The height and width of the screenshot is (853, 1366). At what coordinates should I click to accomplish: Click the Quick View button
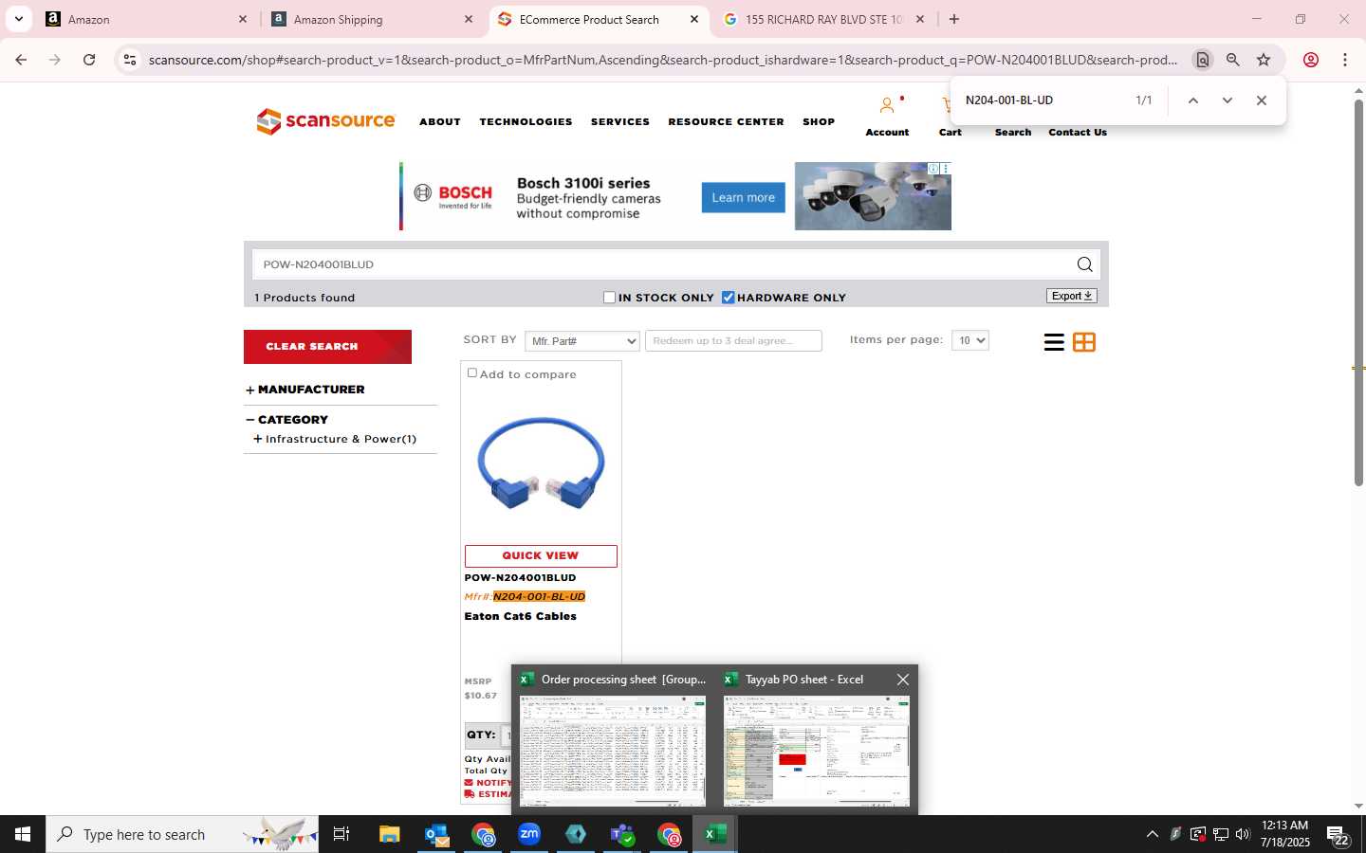541,556
